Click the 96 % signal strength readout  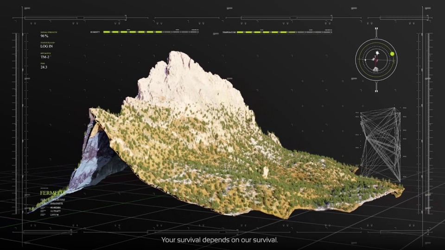click(x=44, y=36)
